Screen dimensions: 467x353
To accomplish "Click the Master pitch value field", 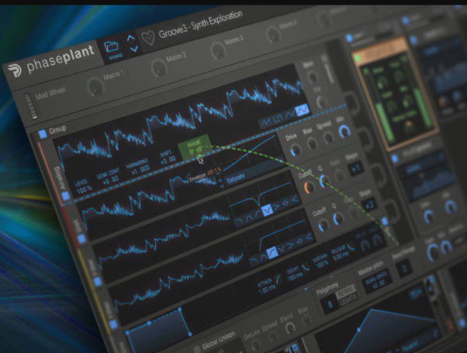I will point(376,281).
